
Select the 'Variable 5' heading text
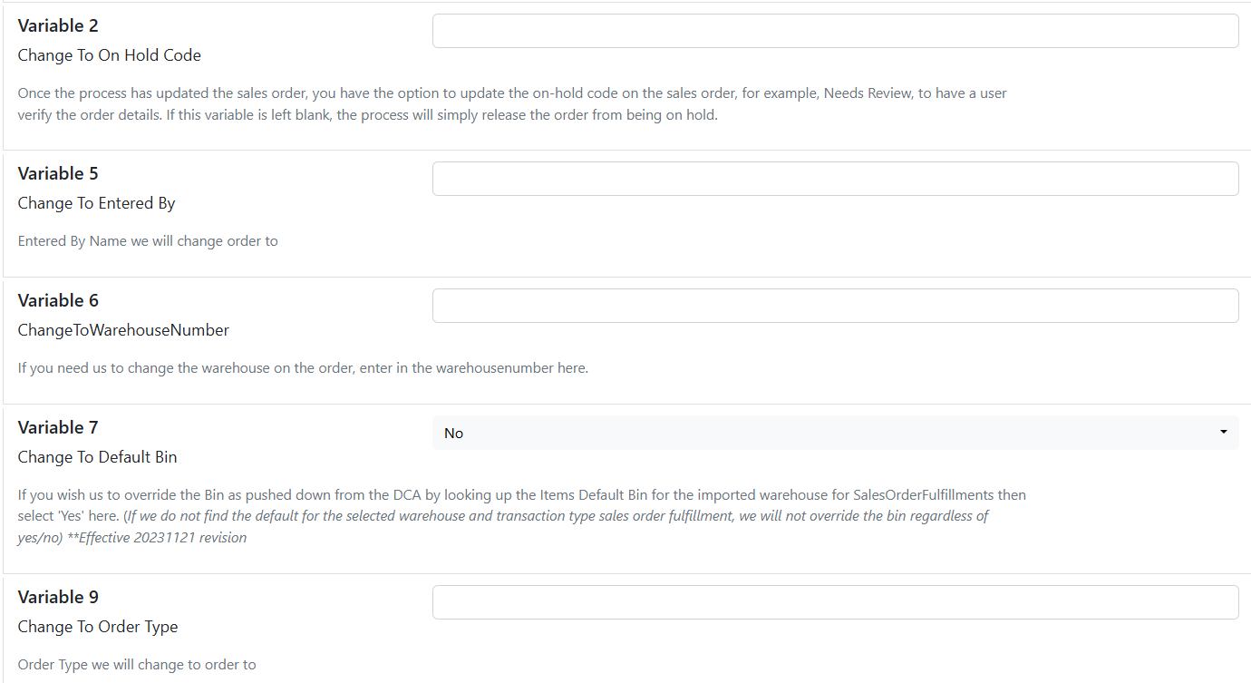[x=58, y=173]
